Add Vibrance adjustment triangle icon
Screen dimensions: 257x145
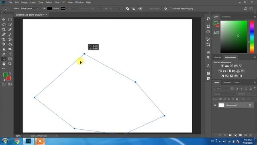240,66
